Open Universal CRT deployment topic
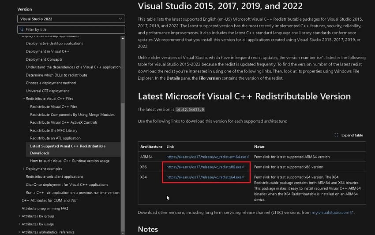The height and width of the screenshot is (235, 375). coord(47,91)
